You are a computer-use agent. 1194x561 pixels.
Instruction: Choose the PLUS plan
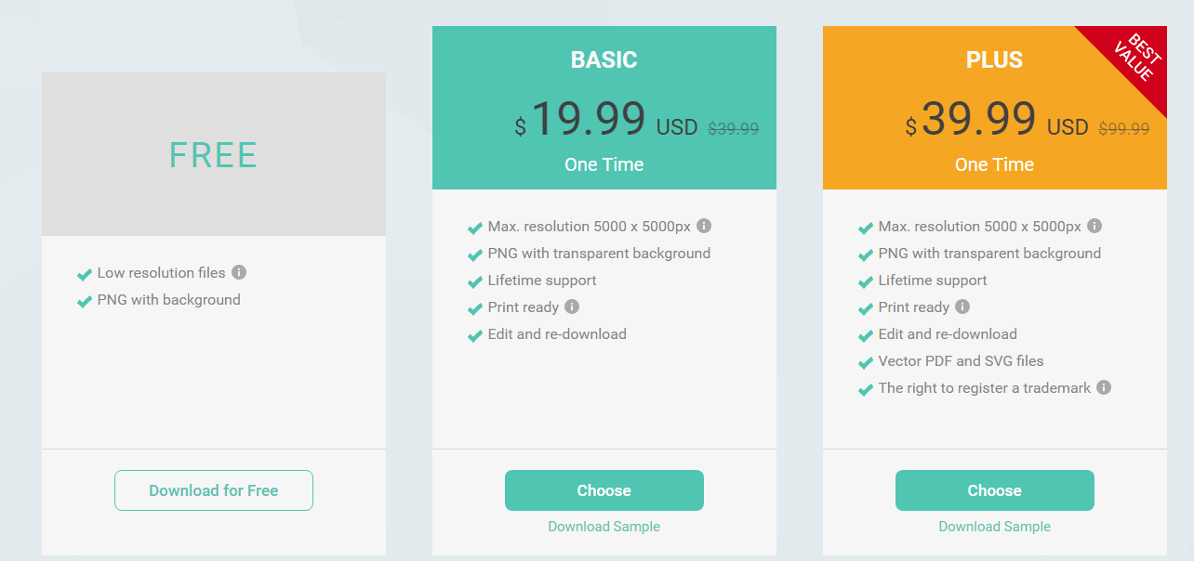click(995, 490)
